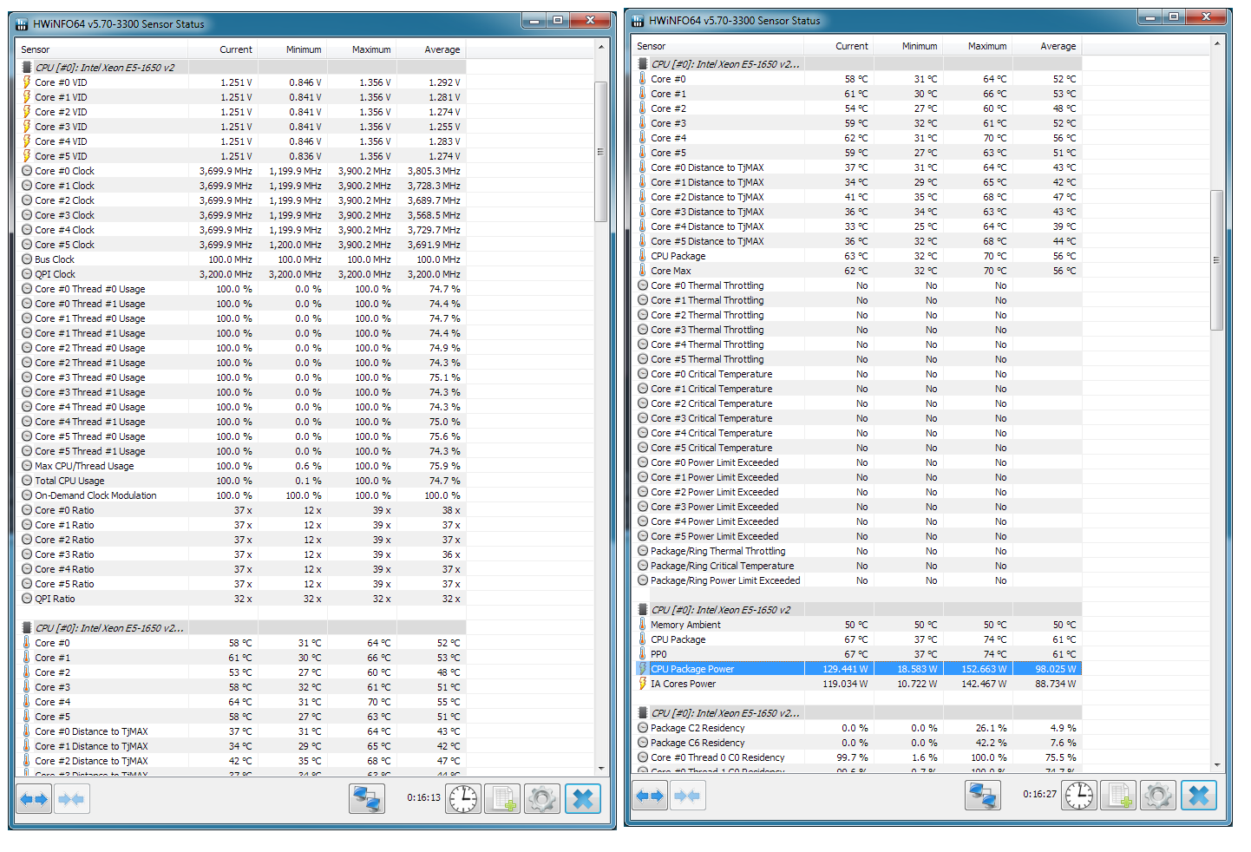Click the blue expand arrows button in left window

pyautogui.click(x=35, y=798)
